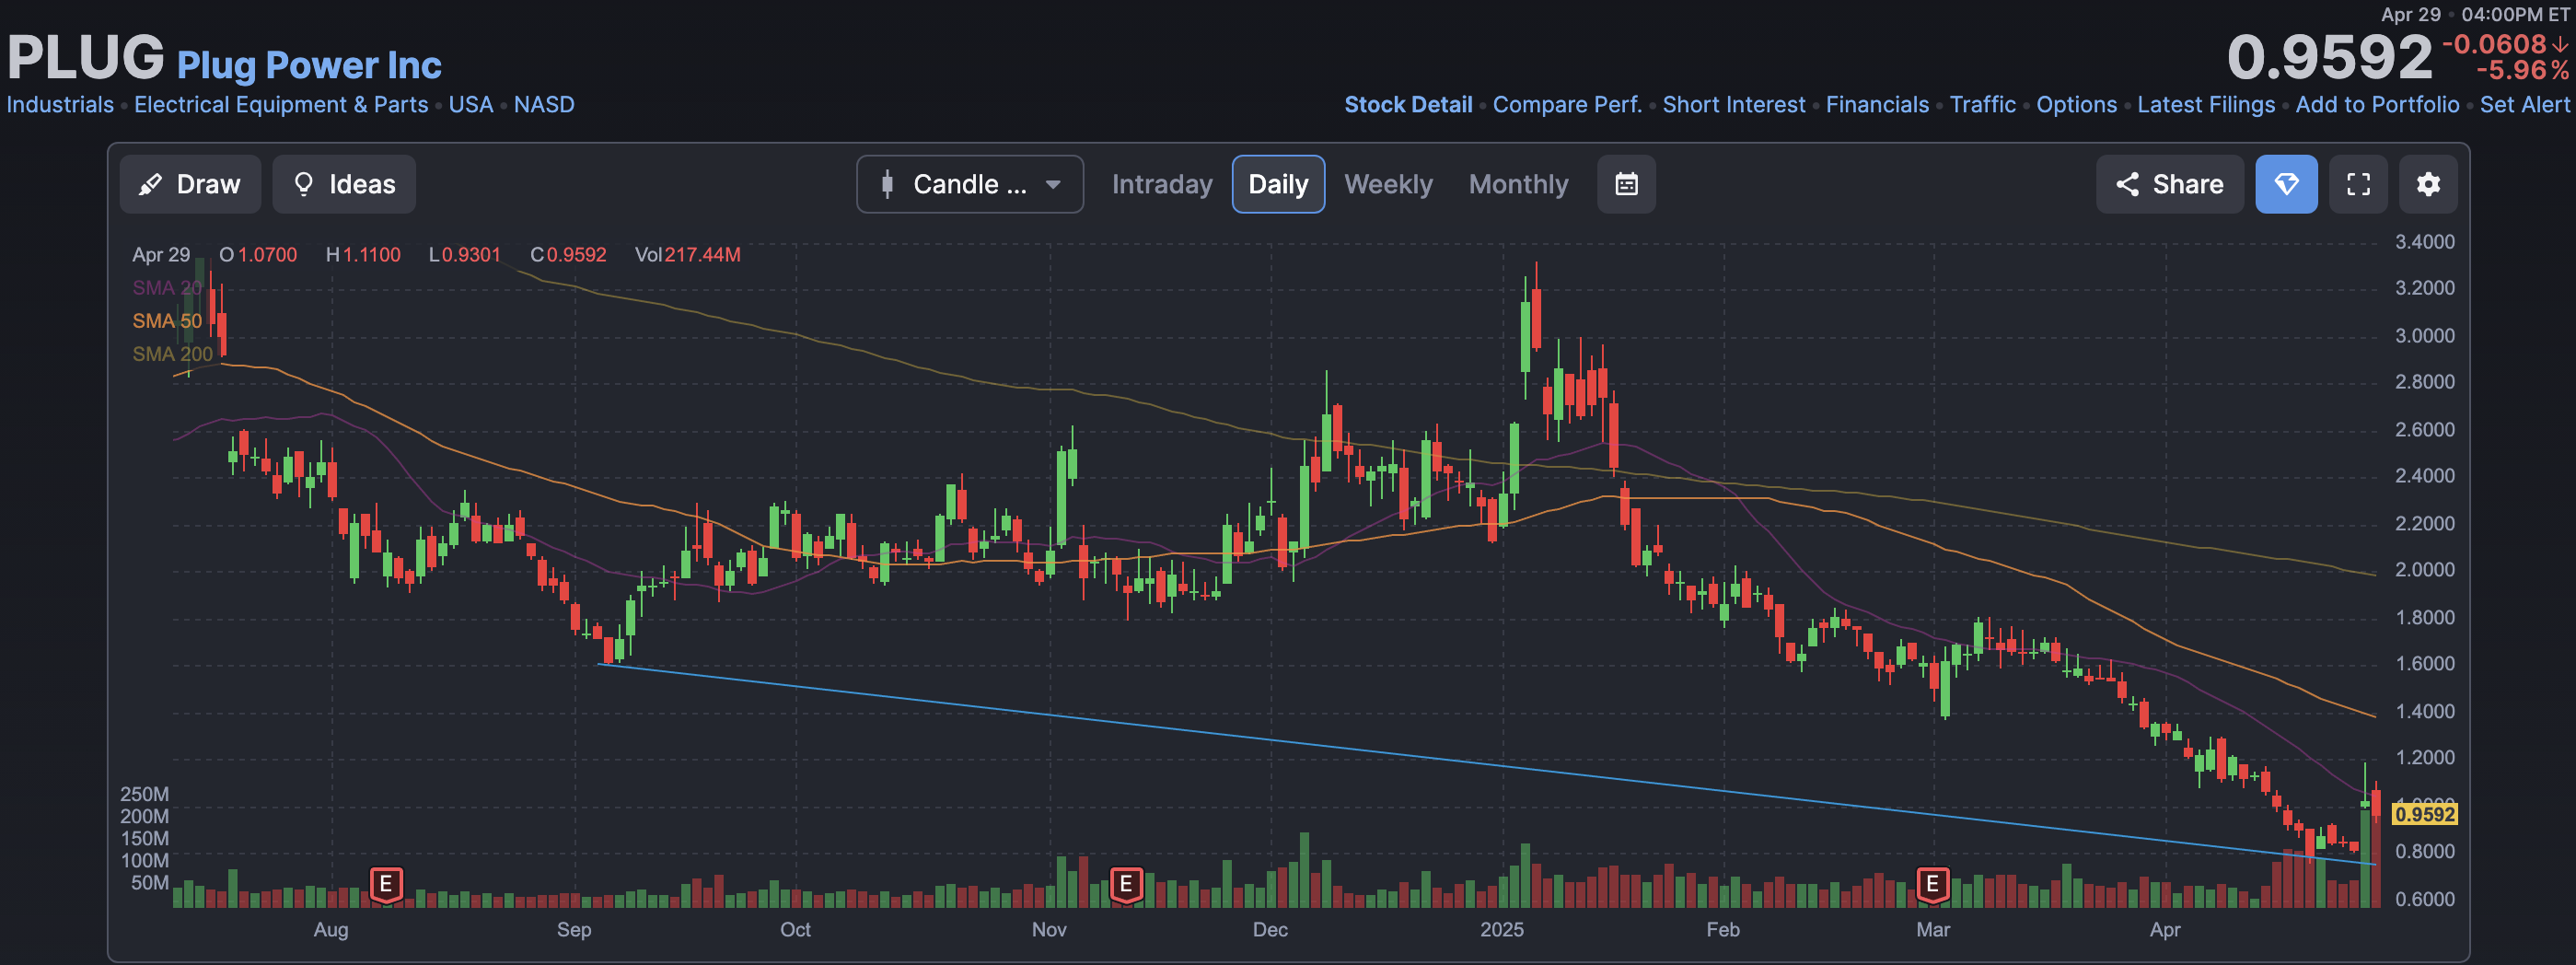Click the current price tag 0.9592

pyautogui.click(x=2424, y=814)
